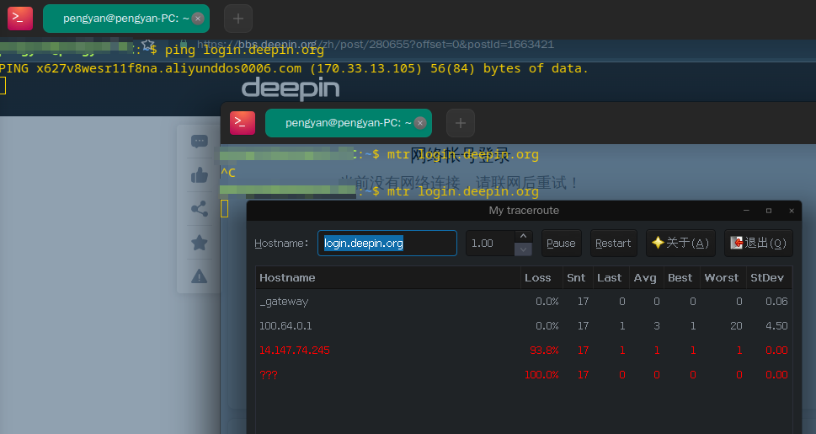The height and width of the screenshot is (434, 816).
Task: Click the deepin logo on the page
Action: pyautogui.click(x=291, y=88)
